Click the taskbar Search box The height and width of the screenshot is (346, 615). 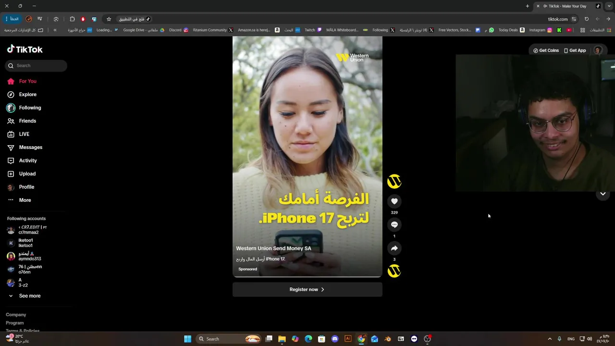229,339
